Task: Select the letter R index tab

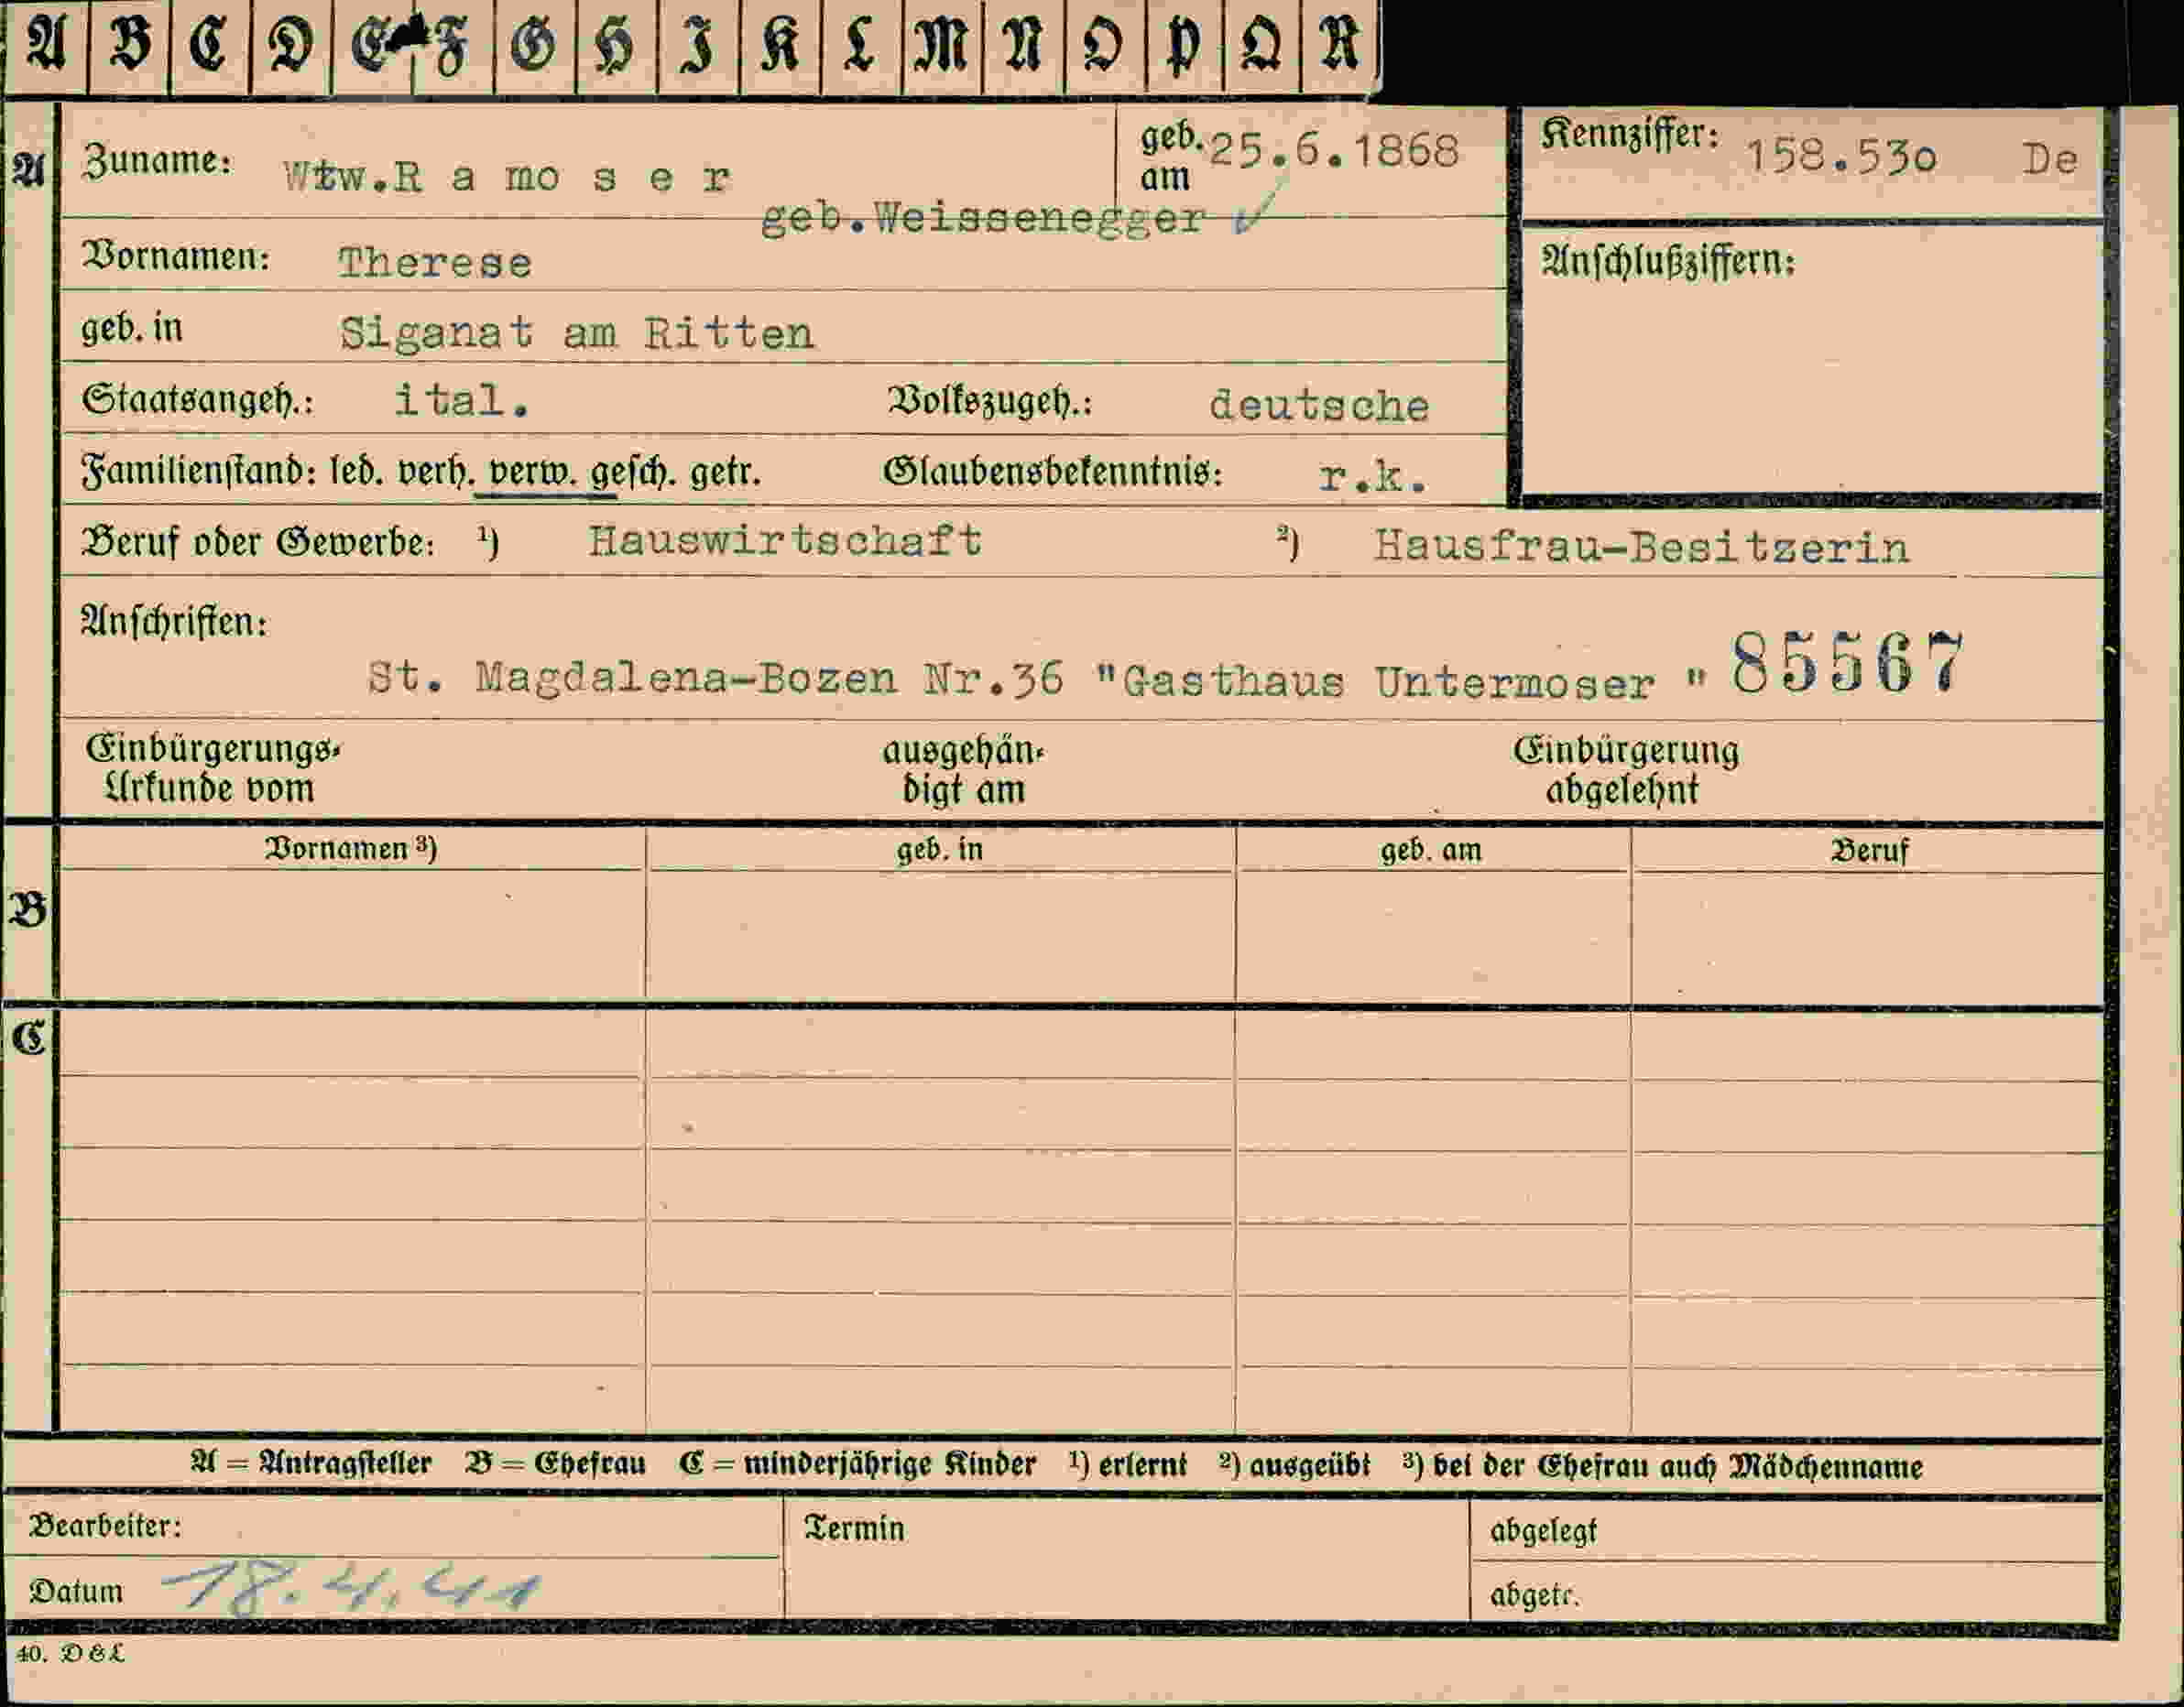Action: click(1340, 46)
